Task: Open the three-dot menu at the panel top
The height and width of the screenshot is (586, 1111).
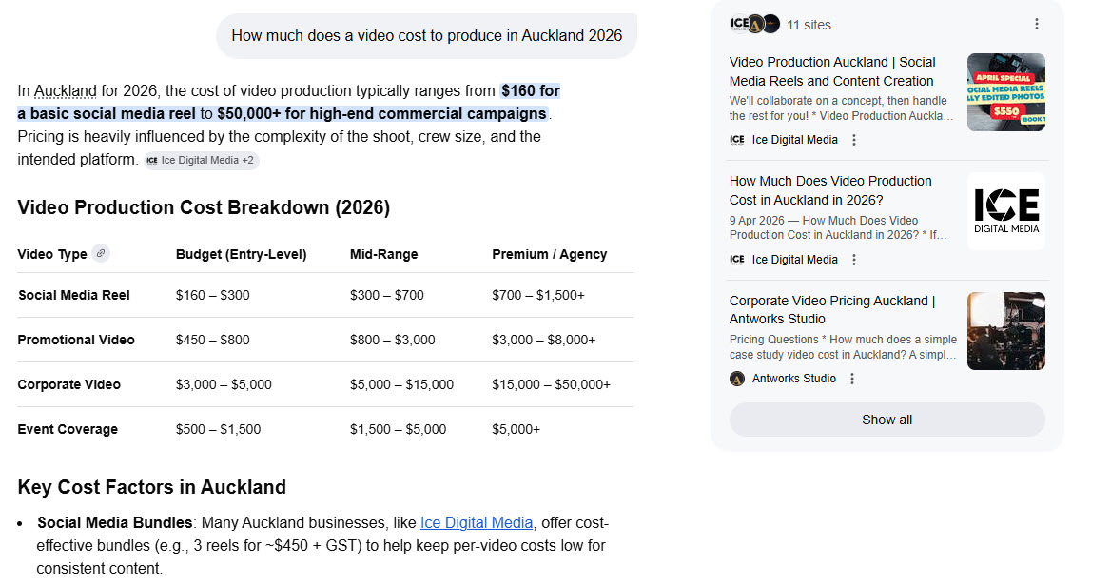Action: click(1037, 24)
